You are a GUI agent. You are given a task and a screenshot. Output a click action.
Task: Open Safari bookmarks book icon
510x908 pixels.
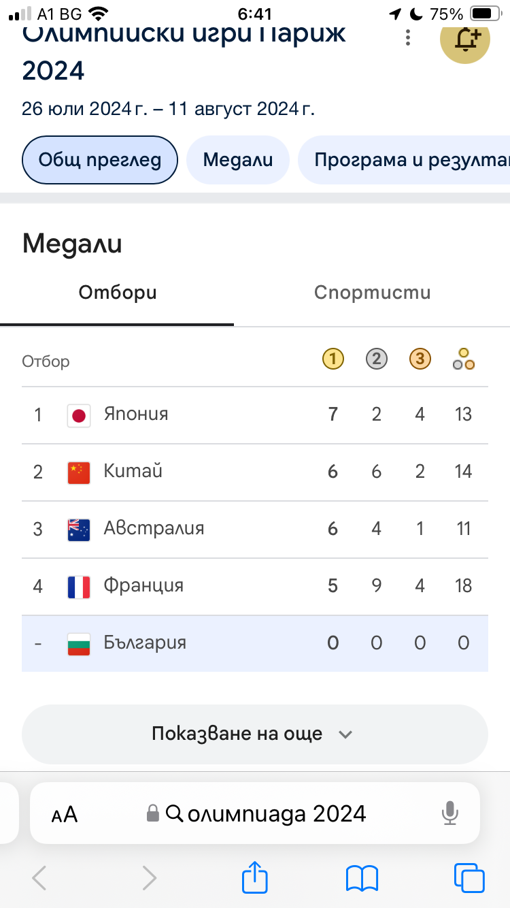[362, 878]
